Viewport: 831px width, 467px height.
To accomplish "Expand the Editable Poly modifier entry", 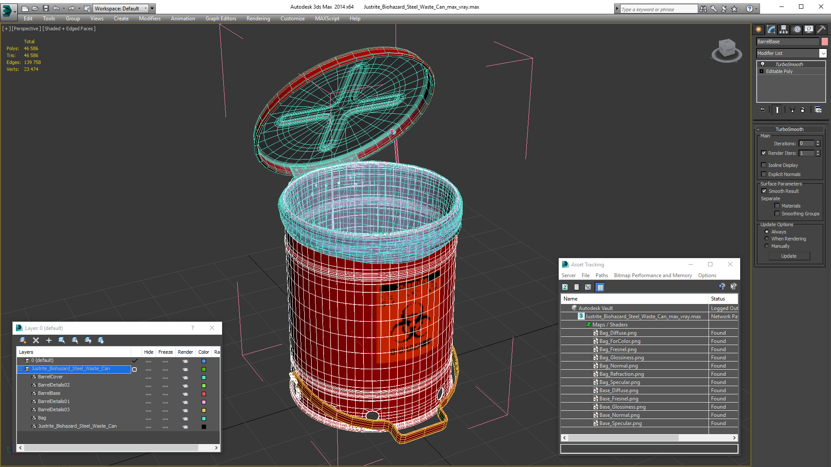I will [762, 71].
